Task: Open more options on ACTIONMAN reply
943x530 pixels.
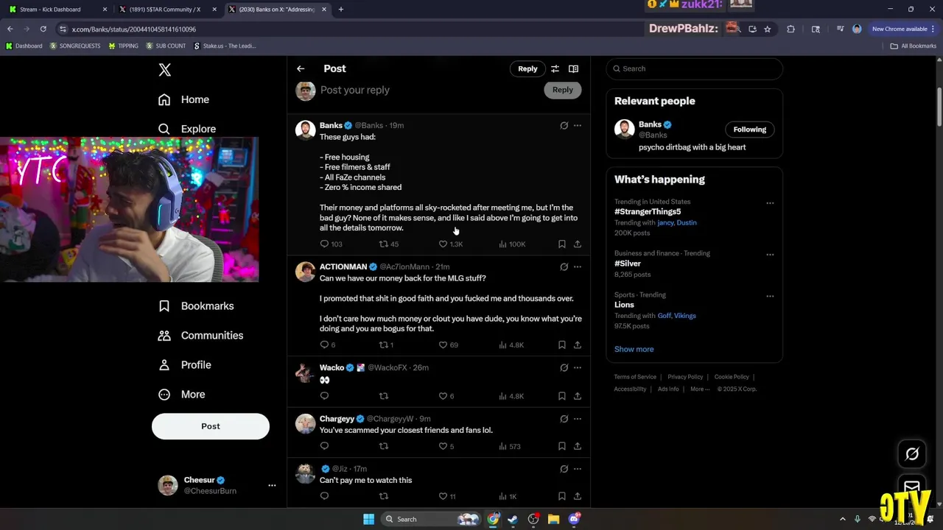Action: (x=578, y=267)
